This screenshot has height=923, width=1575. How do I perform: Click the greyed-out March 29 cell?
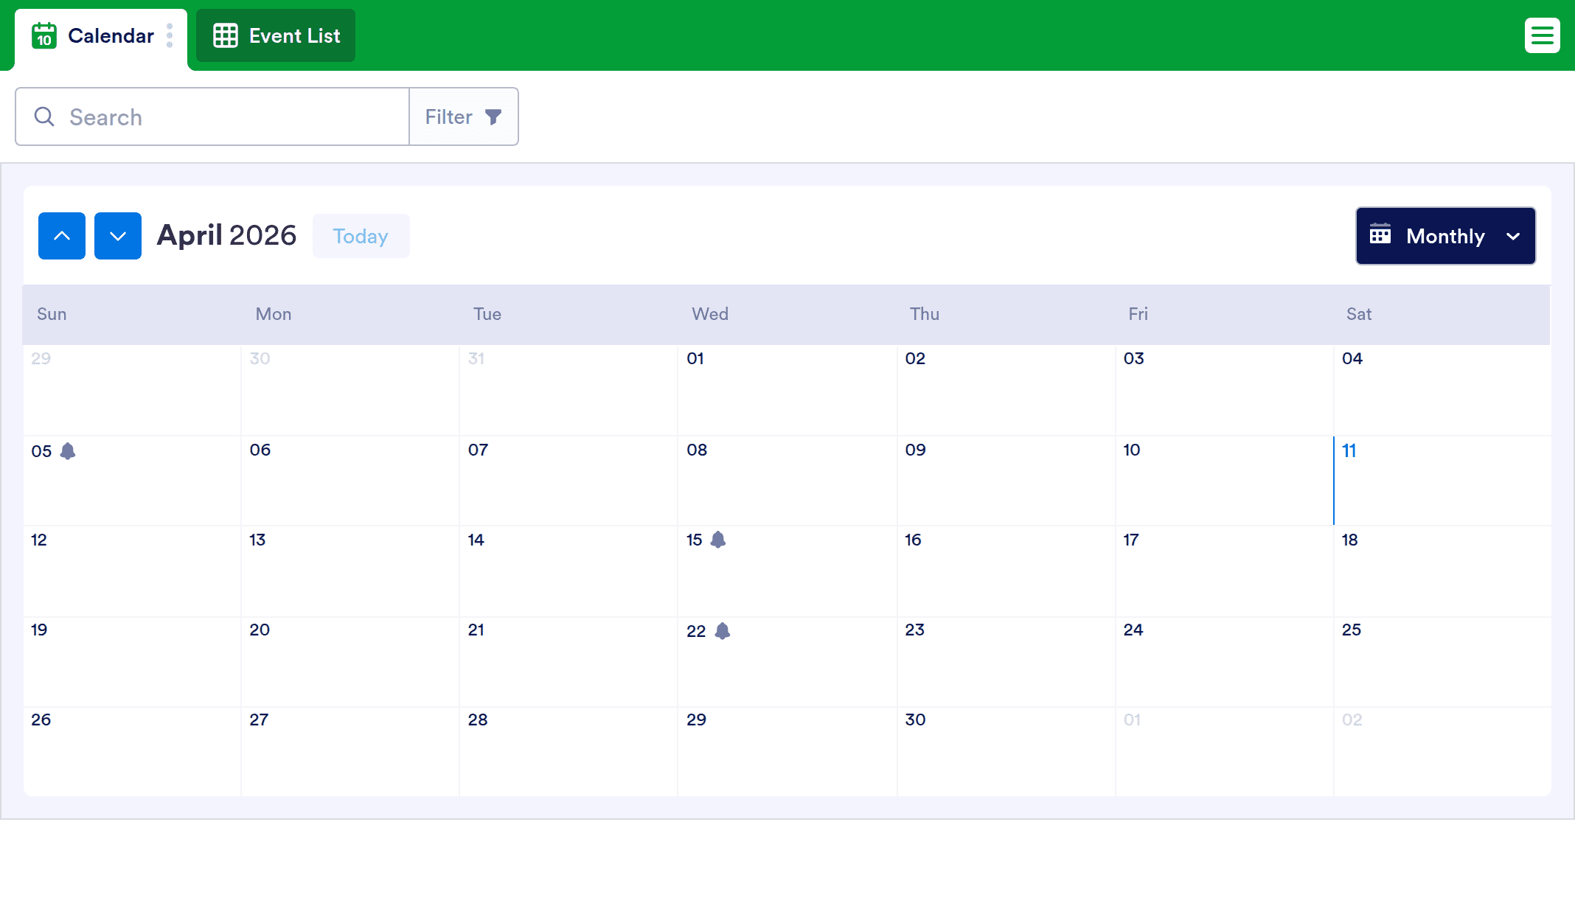[x=131, y=389]
